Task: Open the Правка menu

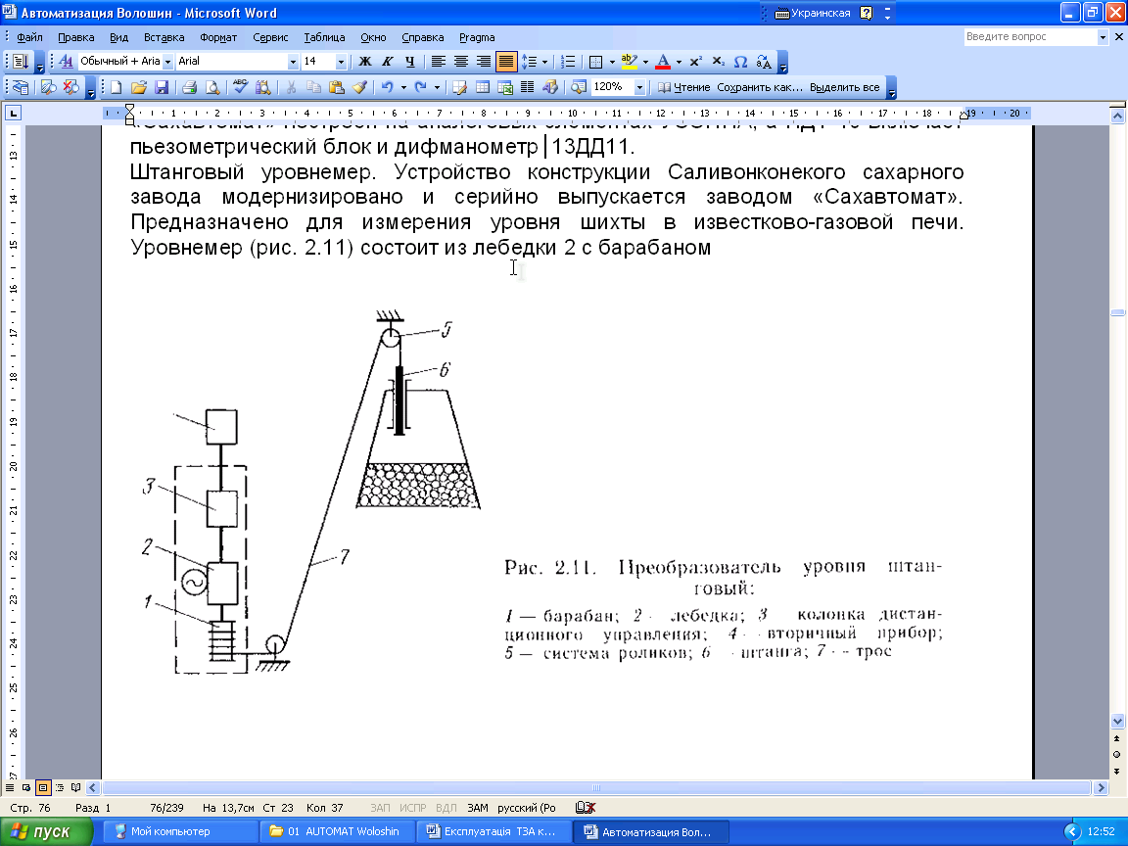Action: (76, 37)
